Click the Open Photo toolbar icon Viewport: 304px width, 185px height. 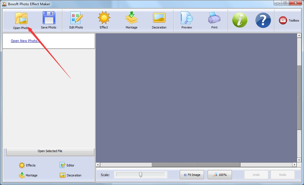pyautogui.click(x=21, y=18)
